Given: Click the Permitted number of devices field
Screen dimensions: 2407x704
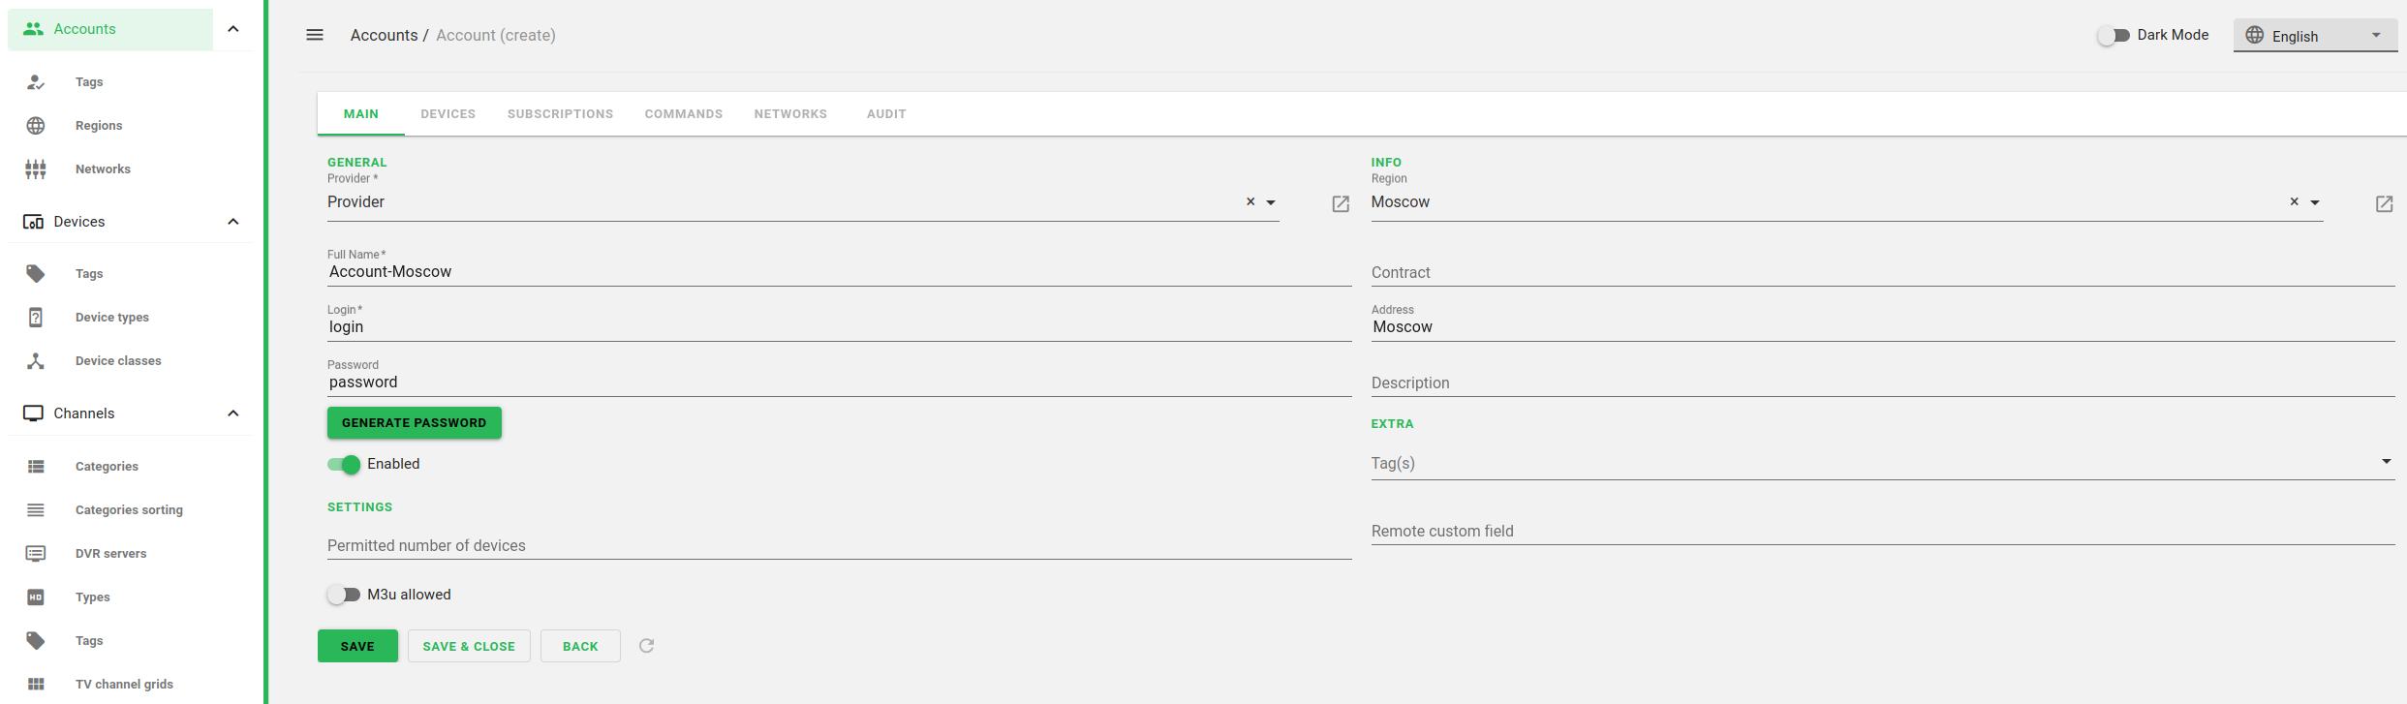Looking at the screenshot, I should coord(839,546).
